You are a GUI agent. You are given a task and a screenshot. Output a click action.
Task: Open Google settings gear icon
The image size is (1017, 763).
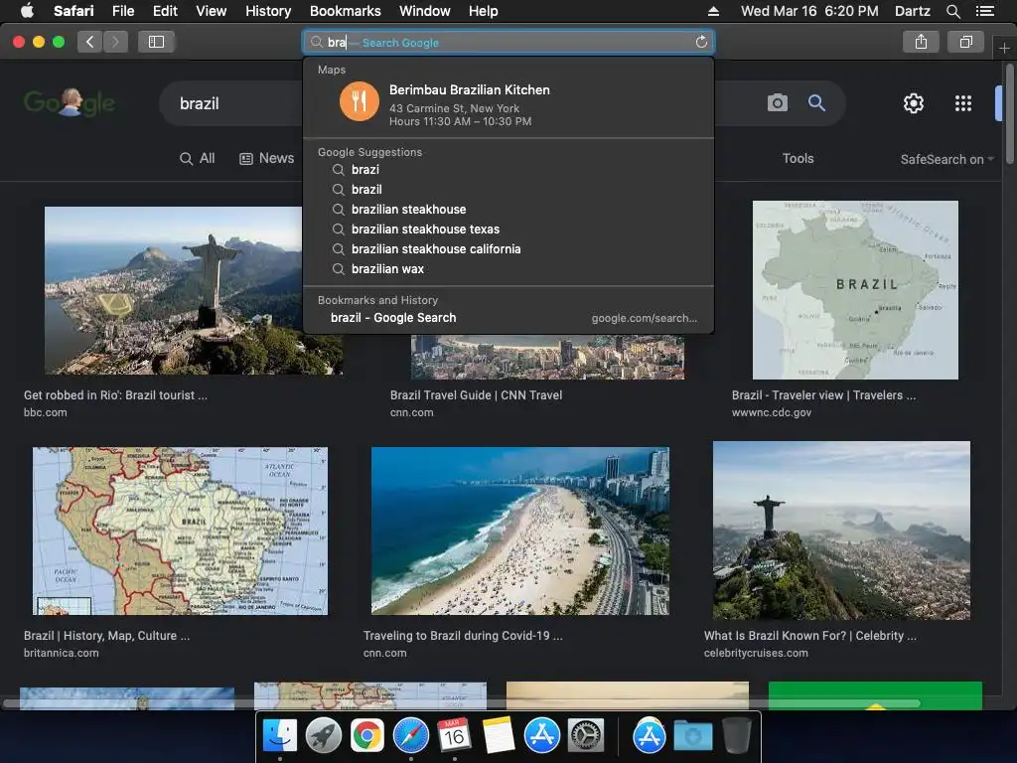click(x=914, y=103)
